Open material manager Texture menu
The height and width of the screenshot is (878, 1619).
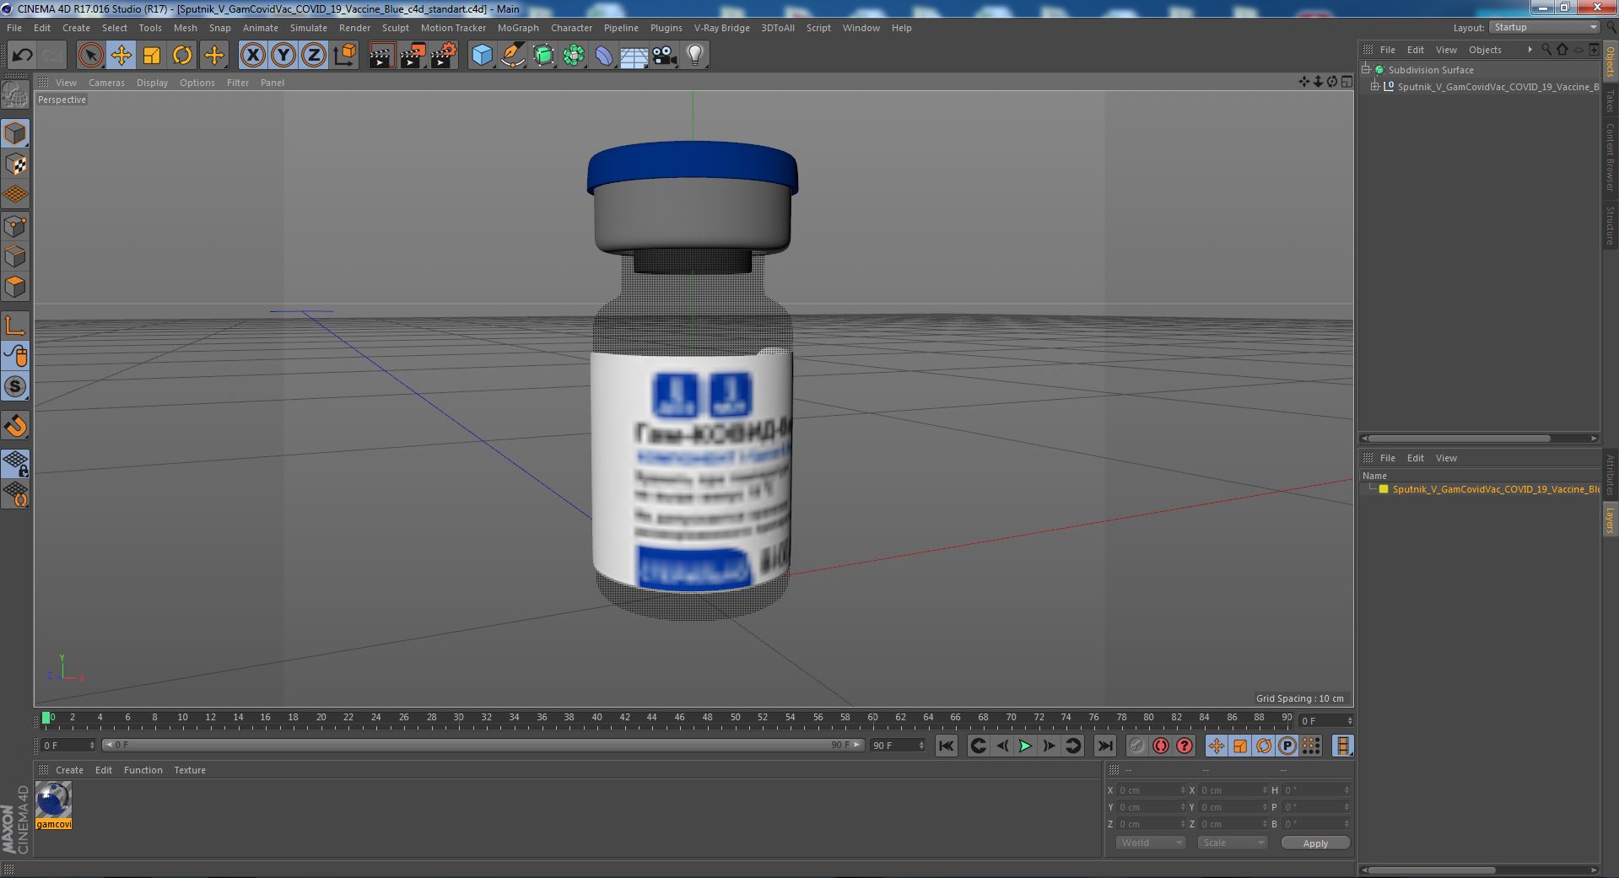190,770
